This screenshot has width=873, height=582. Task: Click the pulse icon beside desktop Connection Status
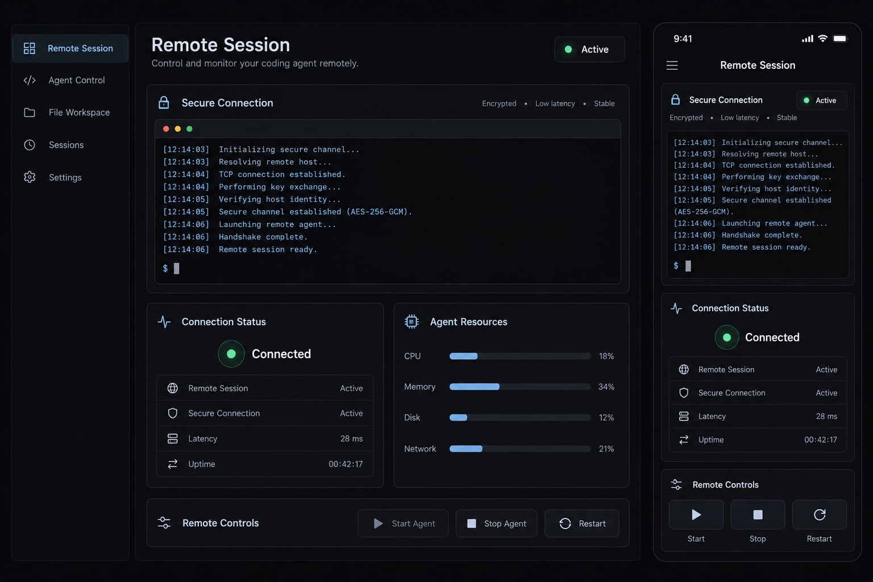pyautogui.click(x=164, y=322)
